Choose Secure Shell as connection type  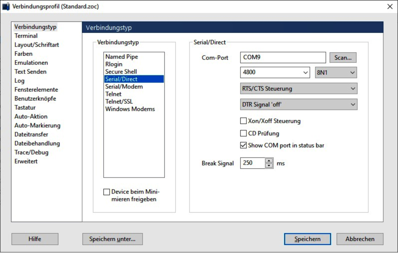(121, 72)
